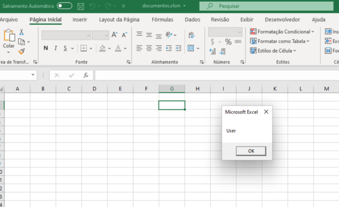
Task: Click the Decrease Font Size icon
Action: click(124, 34)
